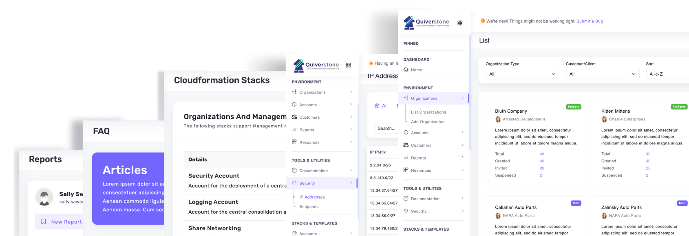The height and width of the screenshot is (236, 689).
Task: Open the Sort A => Z dropdown
Action: click(667, 74)
